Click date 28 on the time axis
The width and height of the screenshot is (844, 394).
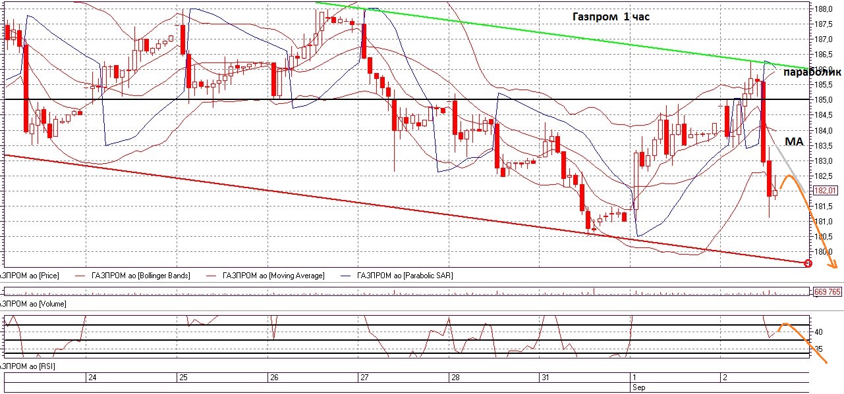pyautogui.click(x=455, y=378)
